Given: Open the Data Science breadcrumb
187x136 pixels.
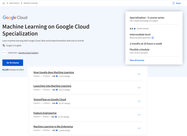Looking at the screenshot, I should point(15,3).
